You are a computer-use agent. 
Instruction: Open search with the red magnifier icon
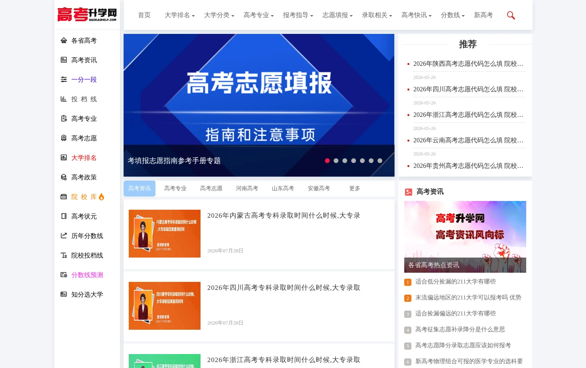coord(511,15)
